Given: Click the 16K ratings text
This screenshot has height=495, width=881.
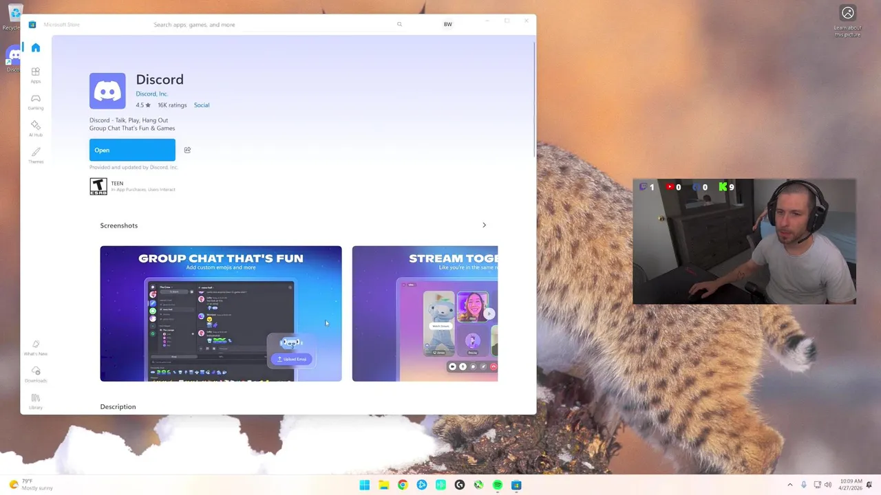Looking at the screenshot, I should coord(172,105).
